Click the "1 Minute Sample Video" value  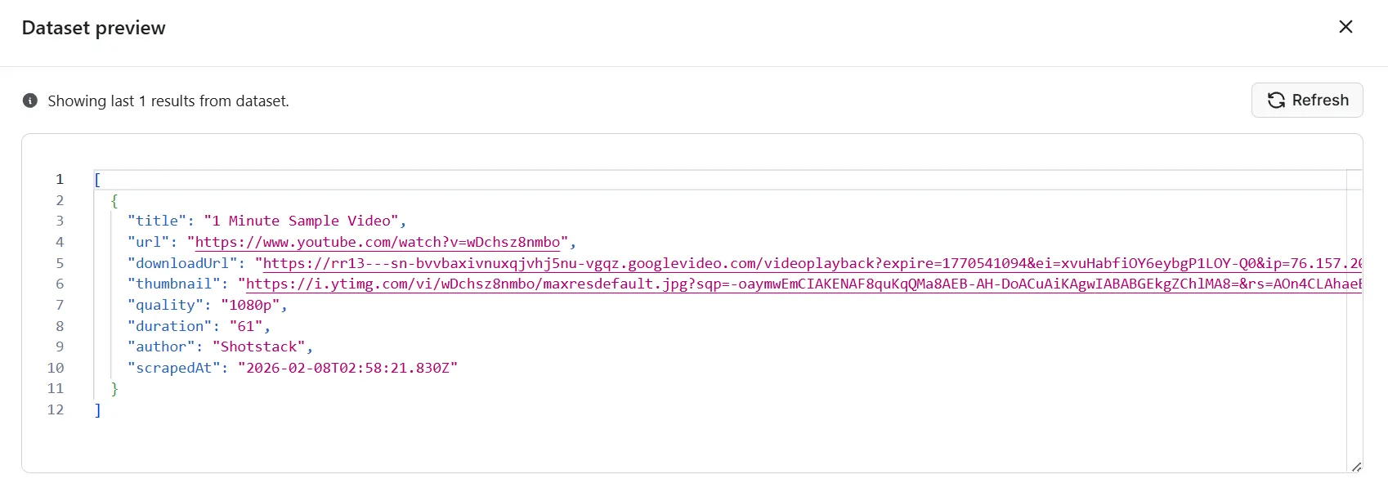pos(301,221)
